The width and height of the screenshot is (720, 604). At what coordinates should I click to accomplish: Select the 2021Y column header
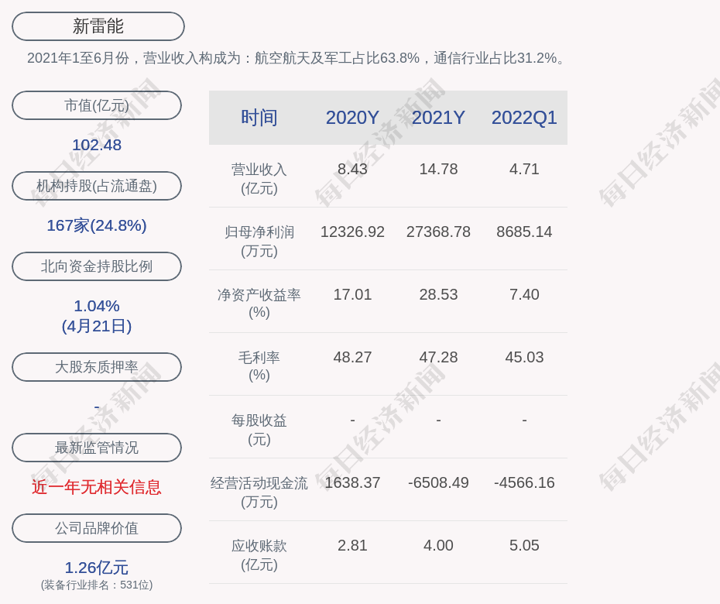point(438,118)
